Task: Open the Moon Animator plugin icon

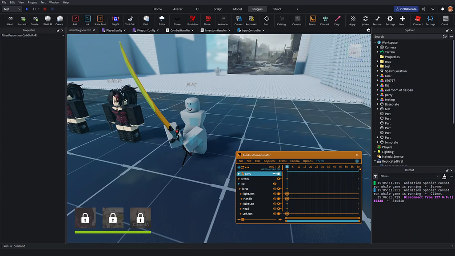Action: (312, 19)
